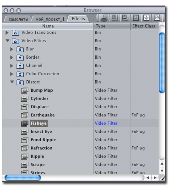Click the Refraction filter icon
Viewport: 170px width, 188px height.
point(25,148)
